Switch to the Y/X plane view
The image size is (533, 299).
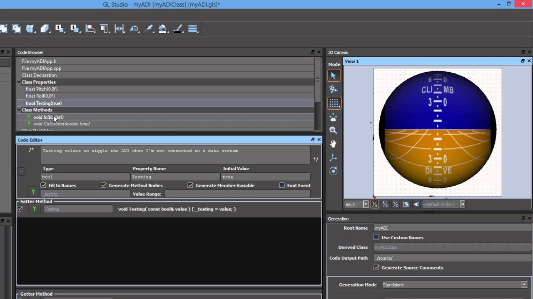[374, 204]
